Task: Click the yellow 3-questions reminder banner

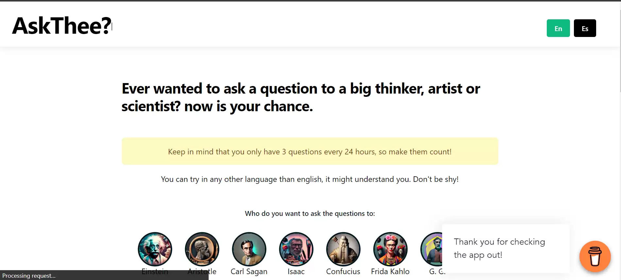Action: tap(310, 151)
